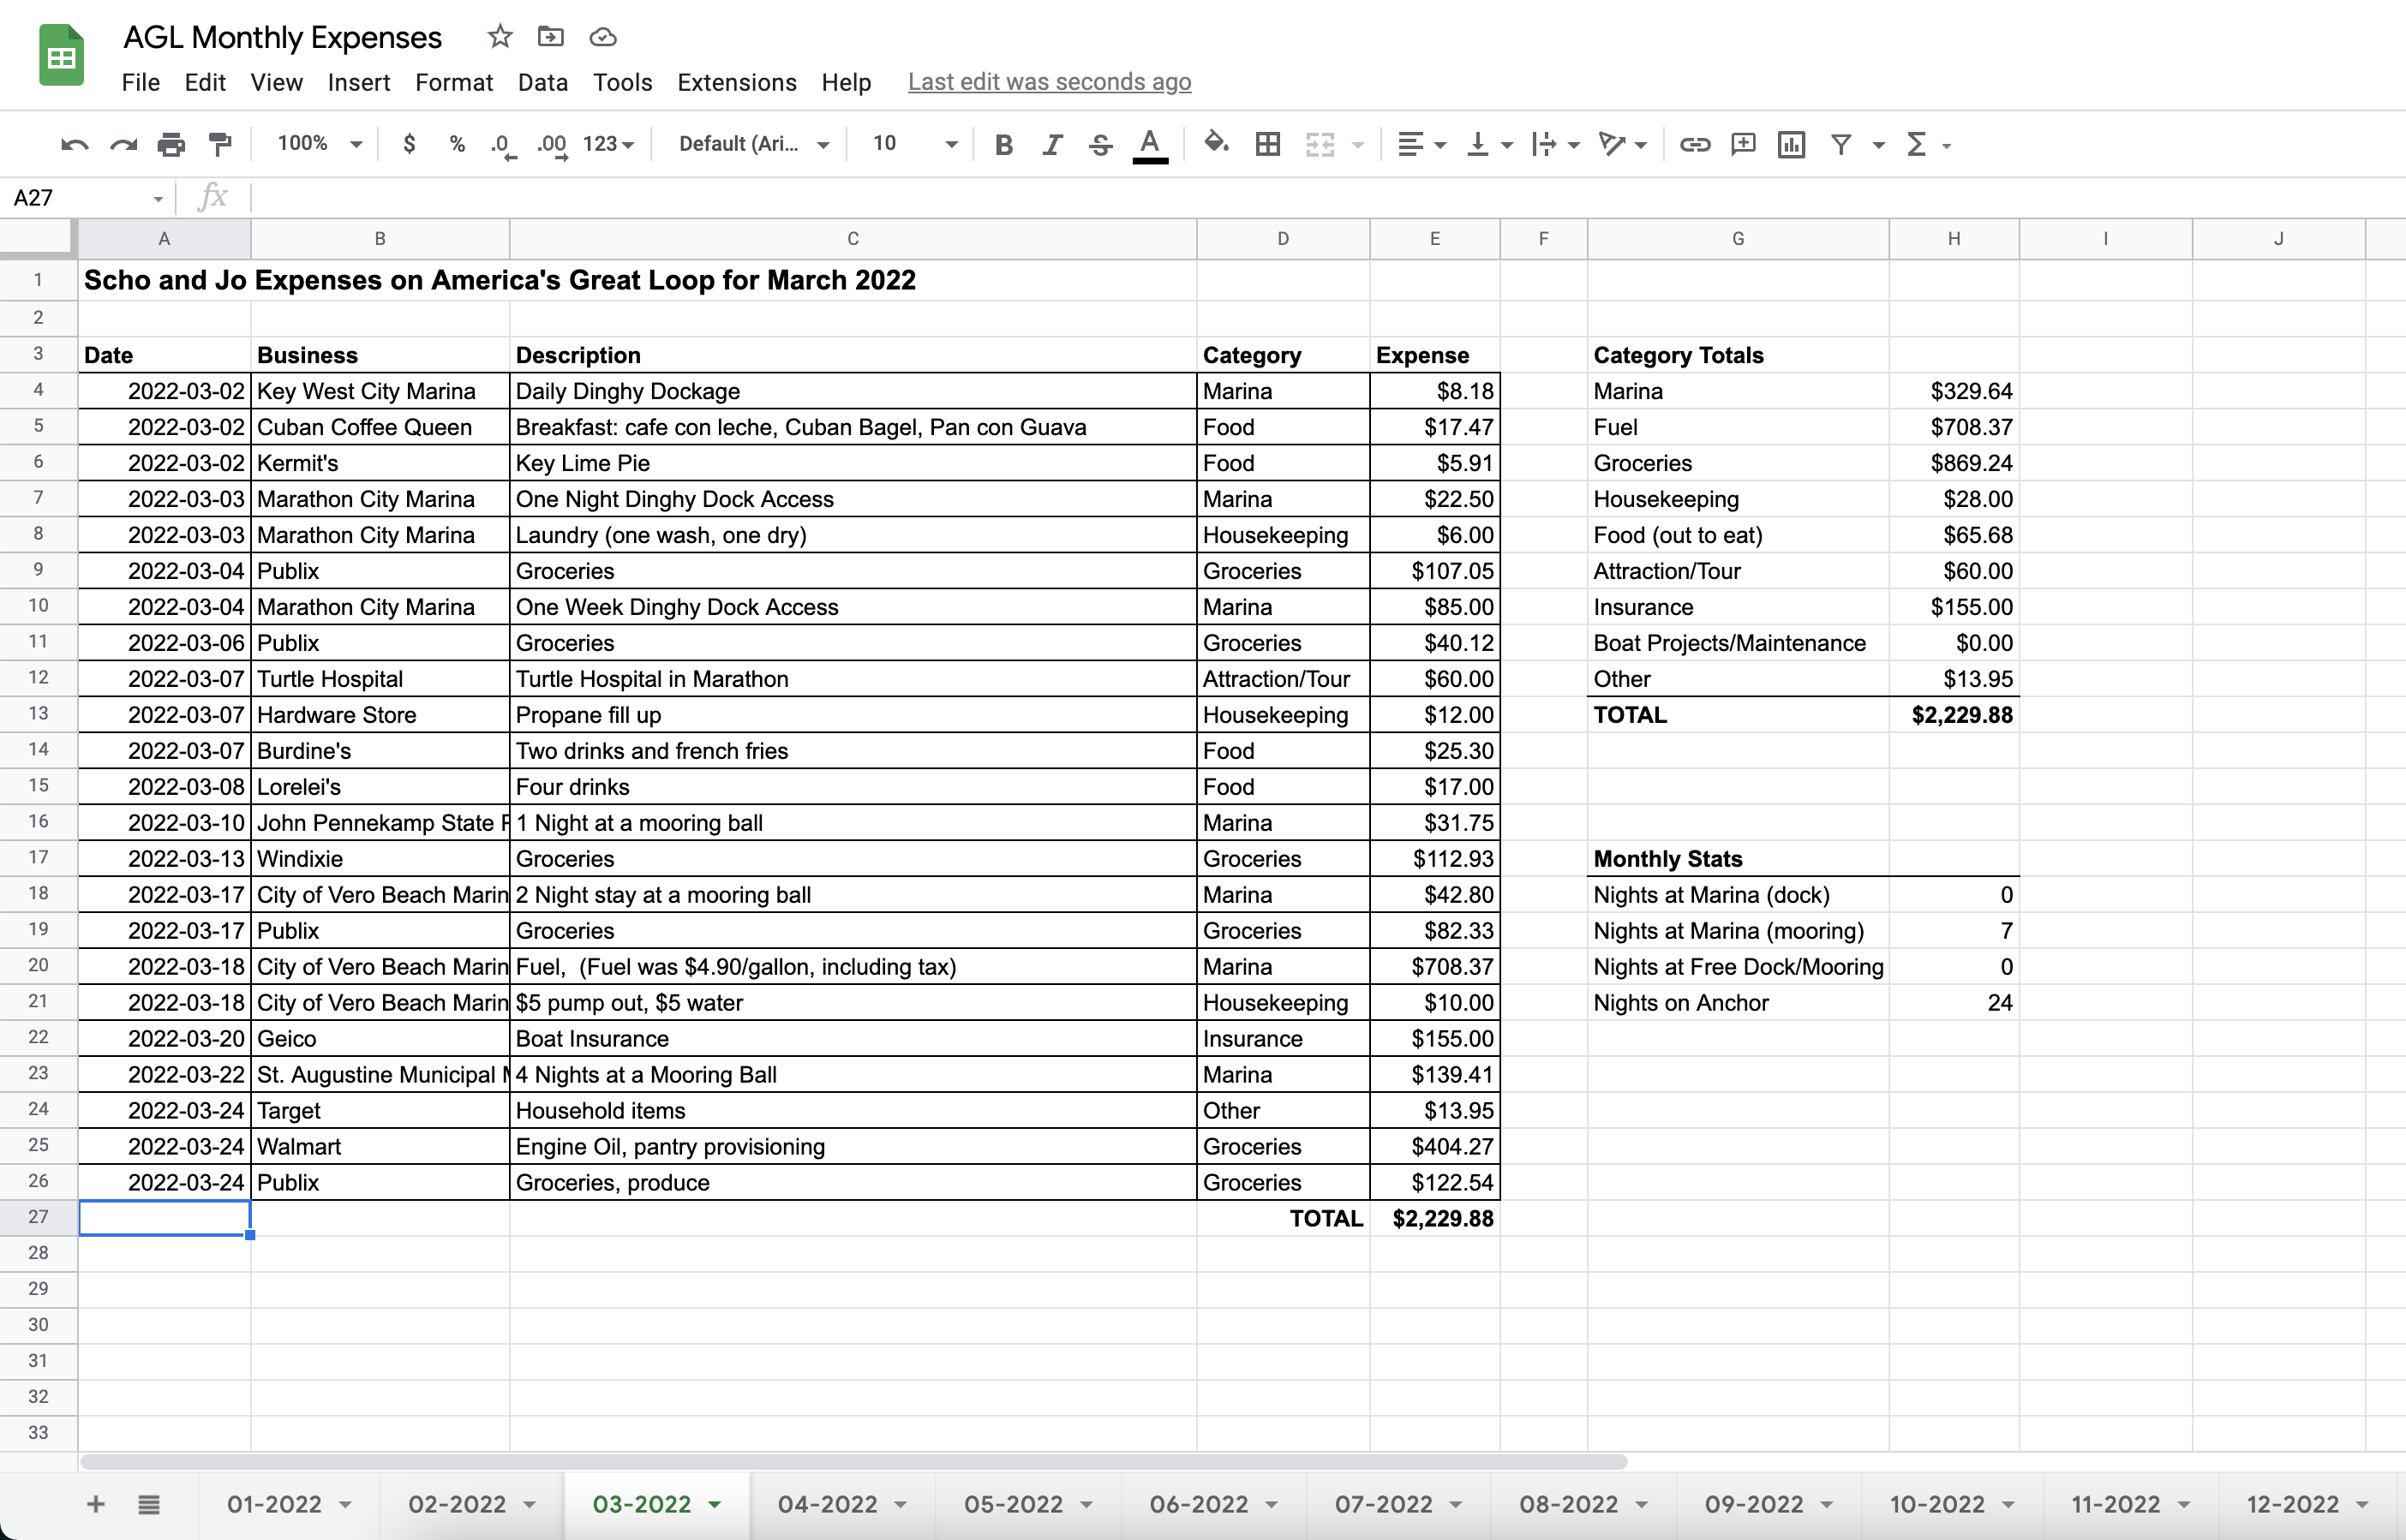The height and width of the screenshot is (1540, 2406).
Task: Open the zoom 100% dropdown
Action: tap(319, 144)
